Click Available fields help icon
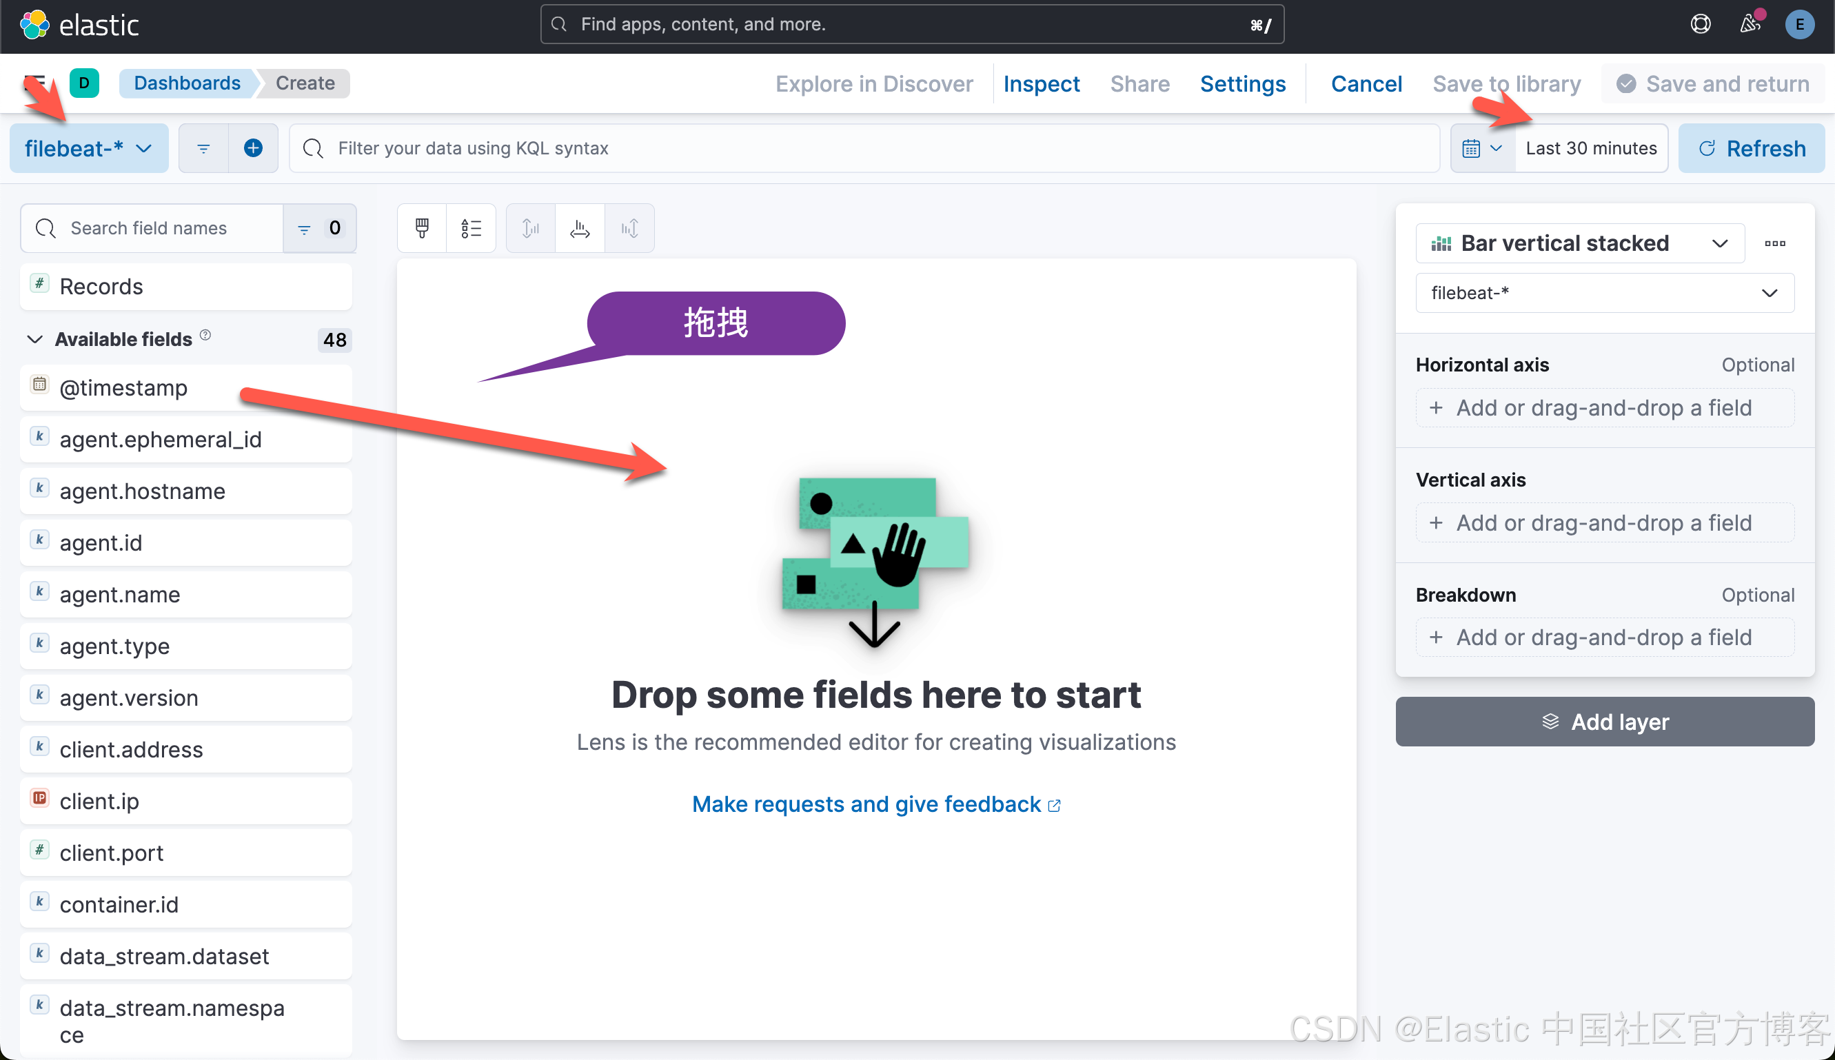This screenshot has height=1060, width=1835. [206, 335]
